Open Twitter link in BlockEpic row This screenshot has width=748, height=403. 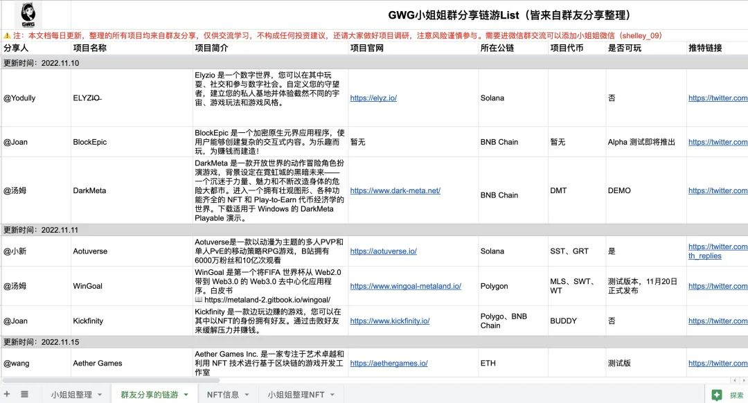point(718,142)
